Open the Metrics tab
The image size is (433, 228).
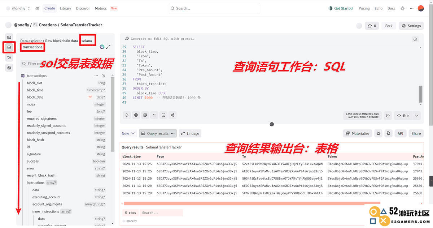point(101,8)
